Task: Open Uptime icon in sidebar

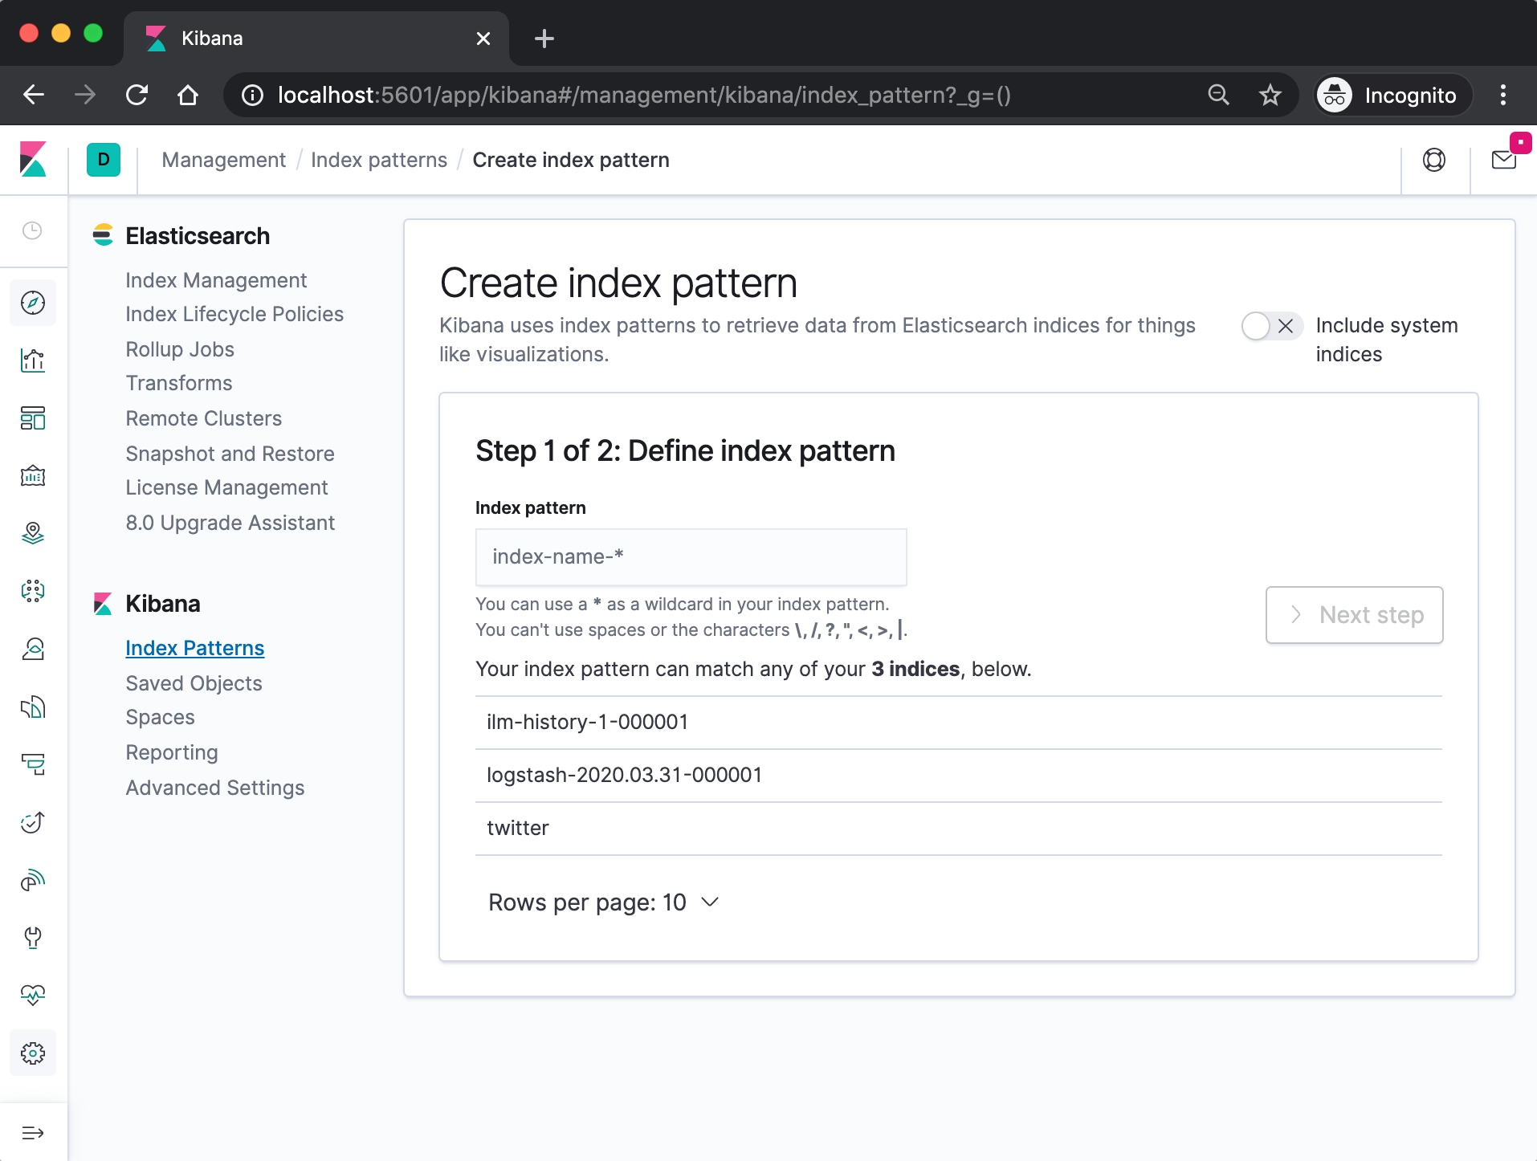Action: pyautogui.click(x=33, y=823)
